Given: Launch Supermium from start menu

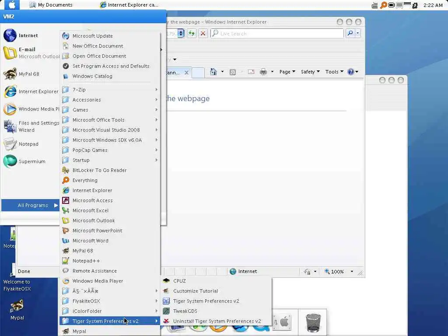Looking at the screenshot, I should click(30, 161).
